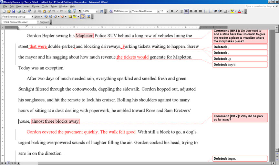Toggle the Reviewing Pane
Image resolution: width=279 pixels, height=165 pixels.
(x=88, y=16)
